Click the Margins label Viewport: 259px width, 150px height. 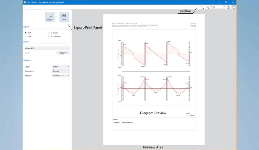[28, 76]
